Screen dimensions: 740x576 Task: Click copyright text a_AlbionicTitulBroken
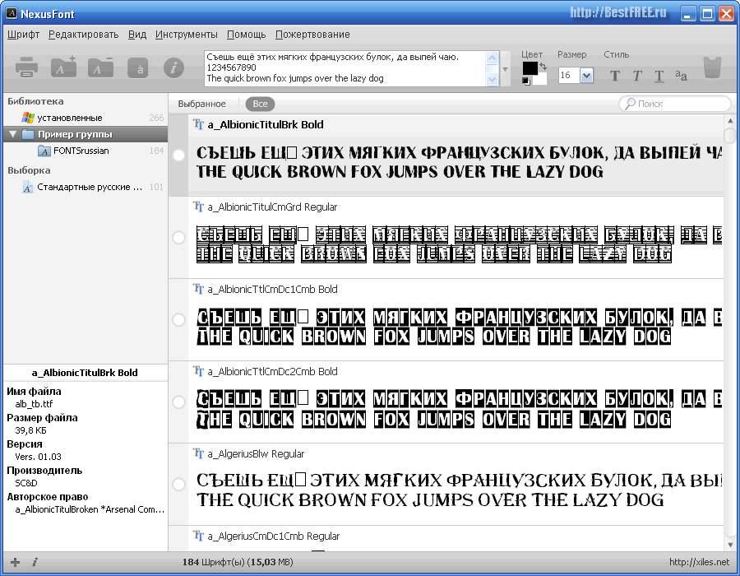tap(90, 509)
